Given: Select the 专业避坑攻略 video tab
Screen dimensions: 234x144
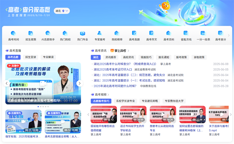Looking at the screenshot, I should coord(150,101).
